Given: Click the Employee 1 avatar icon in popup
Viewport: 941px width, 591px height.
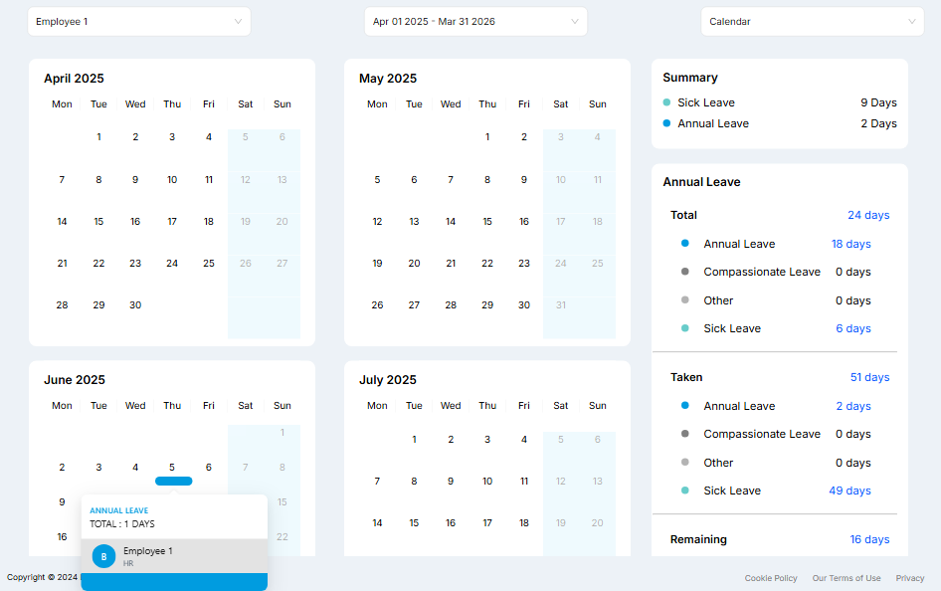Looking at the screenshot, I should coord(104,556).
